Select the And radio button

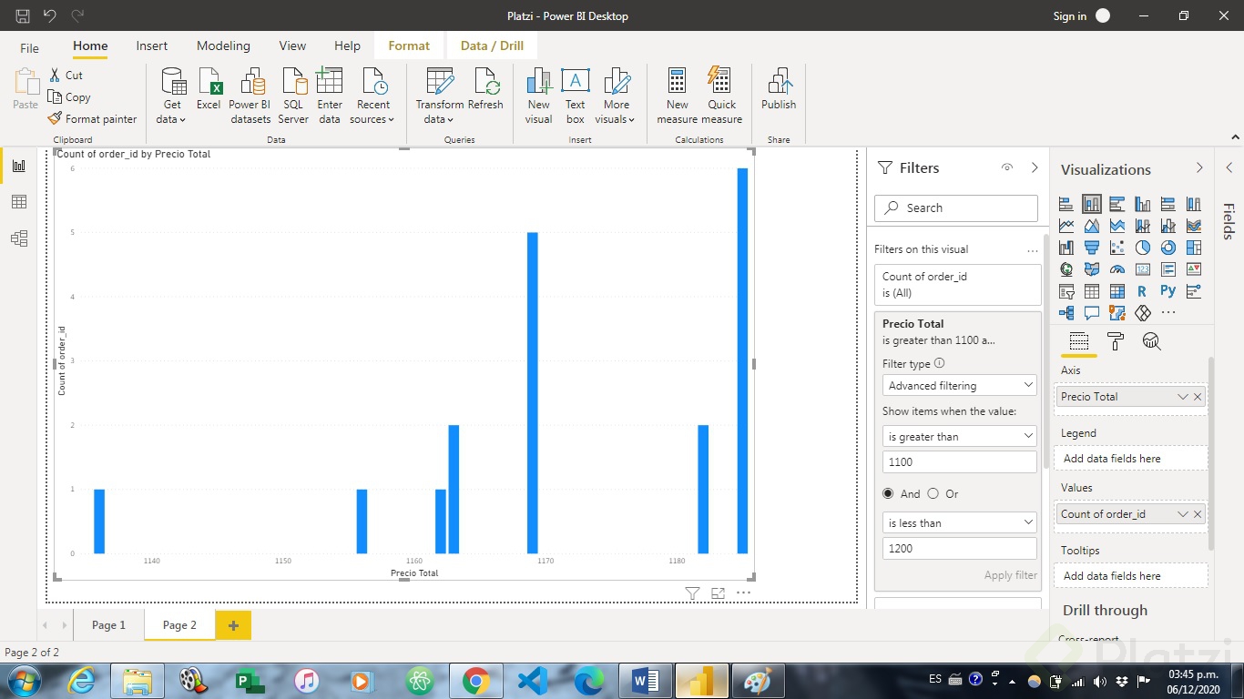coord(889,493)
